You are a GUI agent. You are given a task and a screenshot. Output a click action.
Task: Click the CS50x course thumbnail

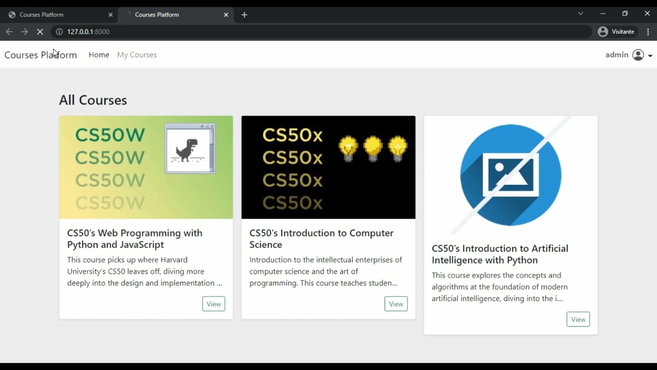tap(328, 168)
